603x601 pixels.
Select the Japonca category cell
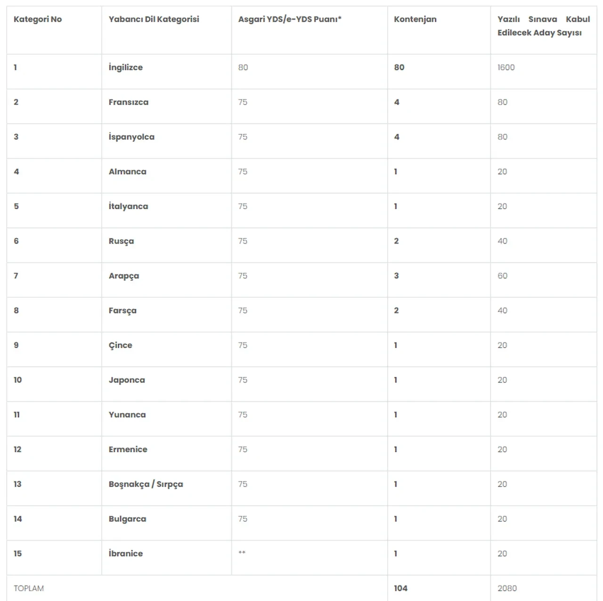point(127,380)
